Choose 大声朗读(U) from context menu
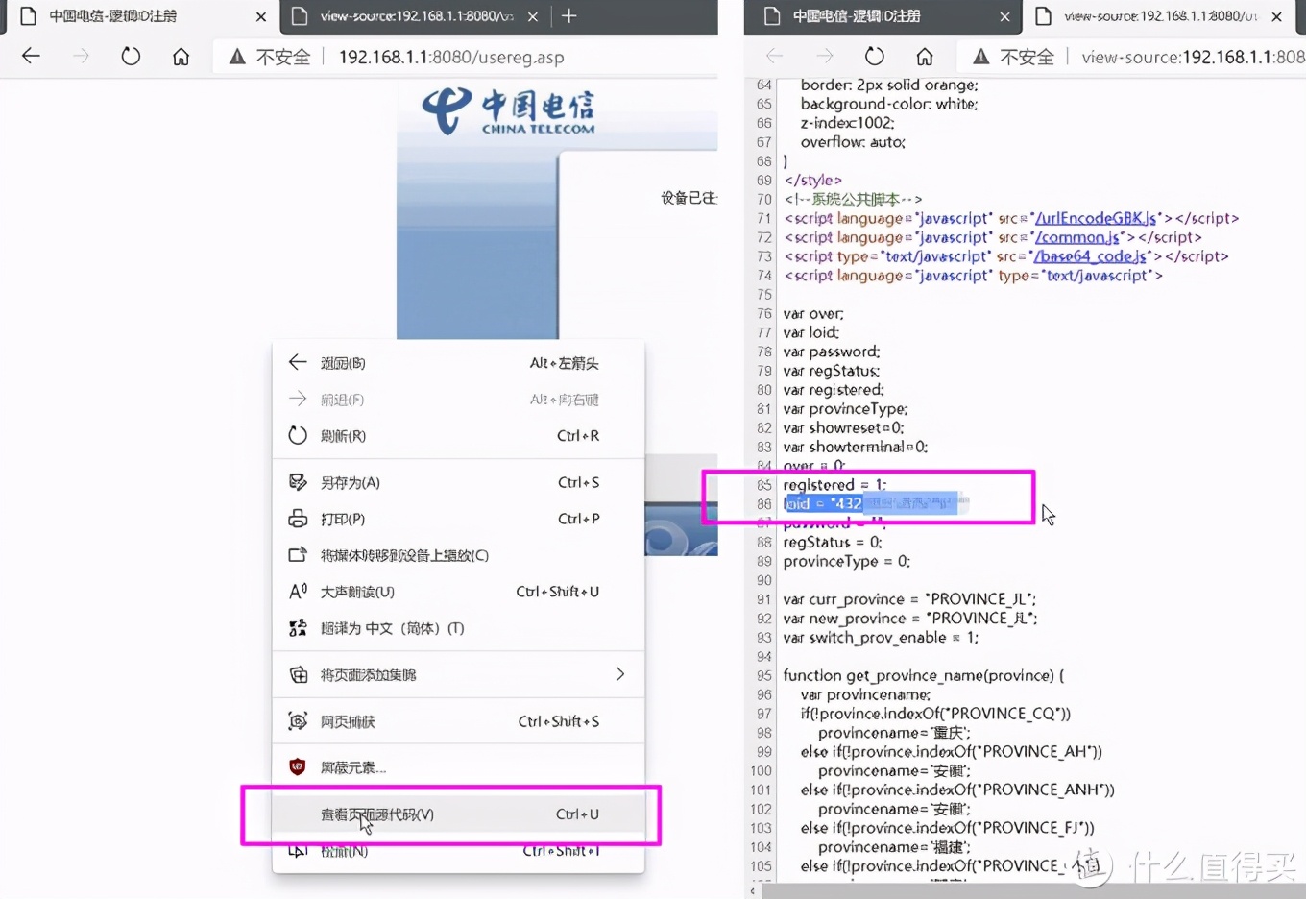This screenshot has width=1306, height=899. pos(458,592)
